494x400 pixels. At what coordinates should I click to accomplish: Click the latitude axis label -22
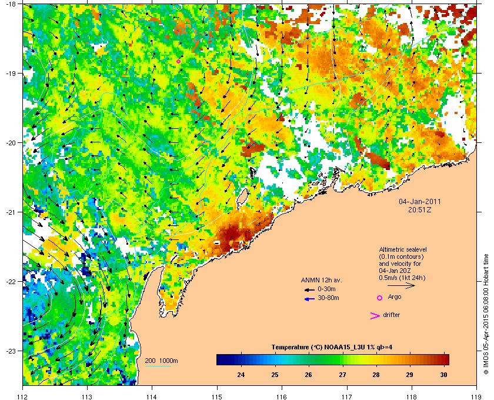(11, 282)
